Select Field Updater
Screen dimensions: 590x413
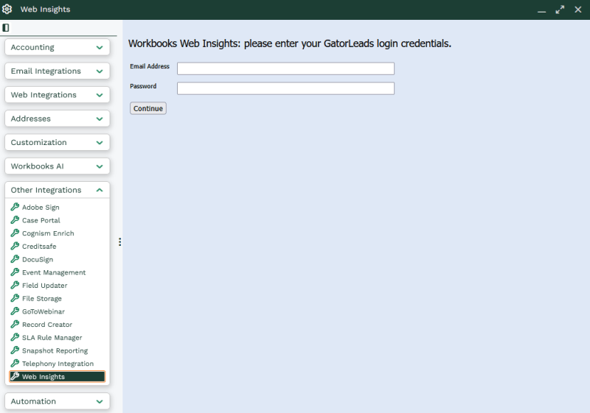45,286
